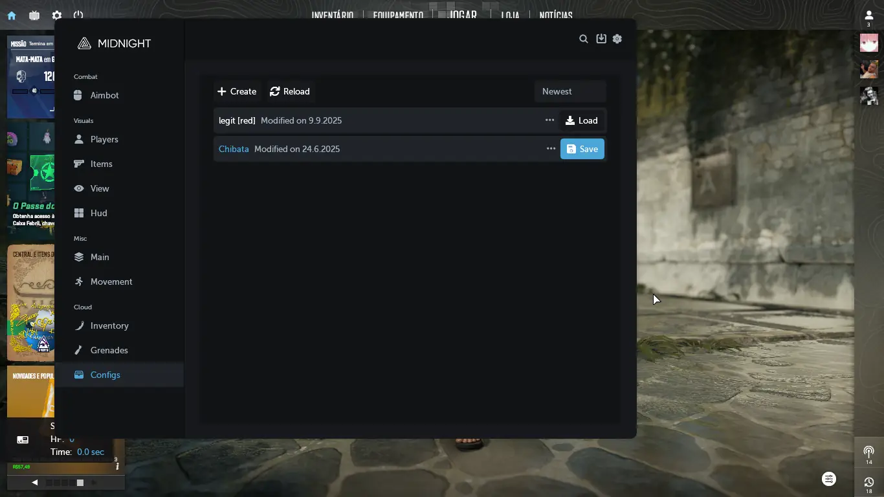The image size is (884, 497).
Task: Click the sliders icon in bottom-right corner
Action: pyautogui.click(x=829, y=479)
